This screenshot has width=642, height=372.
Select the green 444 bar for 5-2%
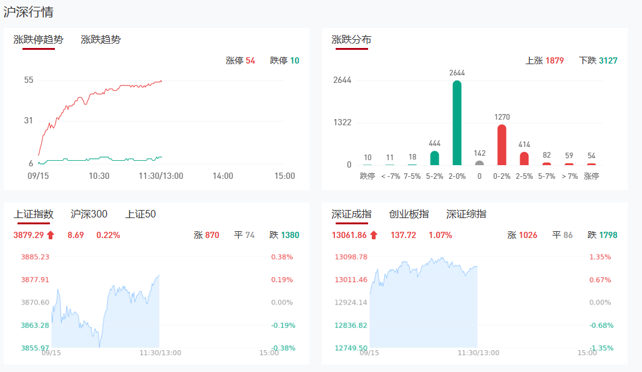click(435, 158)
